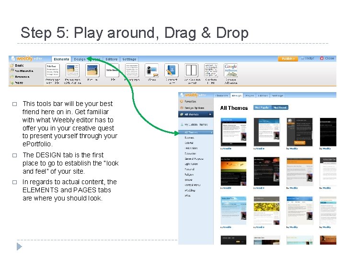Filter themes by Education category
The height and width of the screenshot is (259, 345).
point(190,153)
